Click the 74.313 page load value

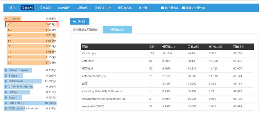pyautogui.click(x=192, y=69)
